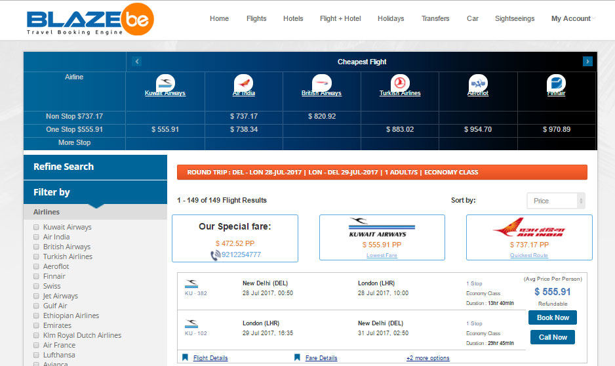The width and height of the screenshot is (615, 366).
Task: Select the $ 970.89 Finnair fare
Action: pyautogui.click(x=556, y=129)
